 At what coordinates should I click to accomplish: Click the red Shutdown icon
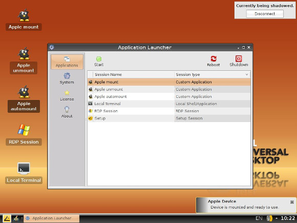coord(239,58)
